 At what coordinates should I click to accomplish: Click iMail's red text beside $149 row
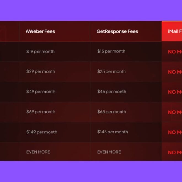tap(175, 132)
